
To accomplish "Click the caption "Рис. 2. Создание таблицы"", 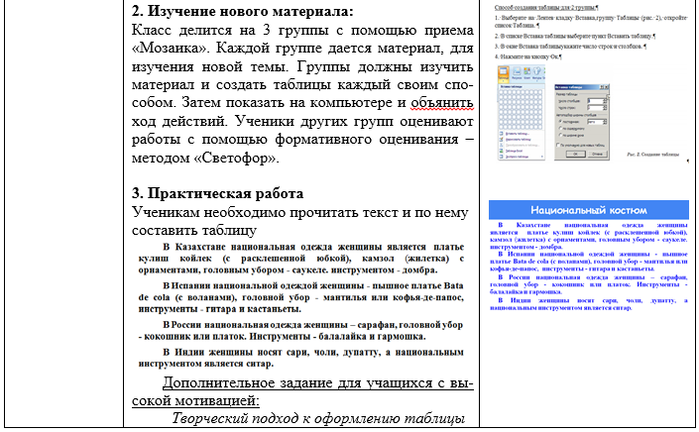I will 653,155.
